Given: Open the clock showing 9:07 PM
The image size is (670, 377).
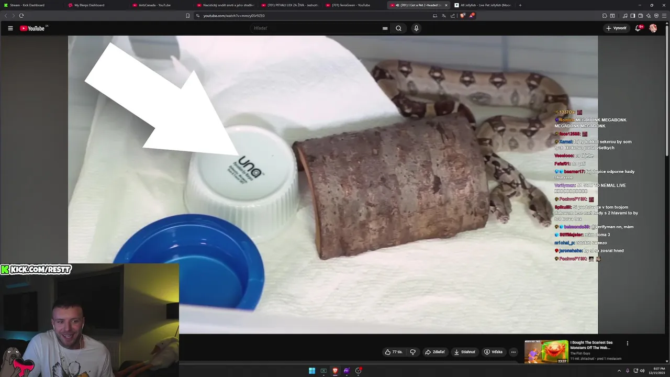Looking at the screenshot, I should tap(657, 371).
